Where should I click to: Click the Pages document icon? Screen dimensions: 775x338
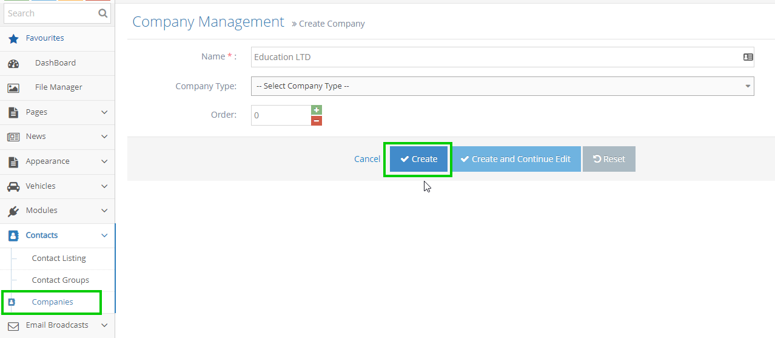(13, 112)
